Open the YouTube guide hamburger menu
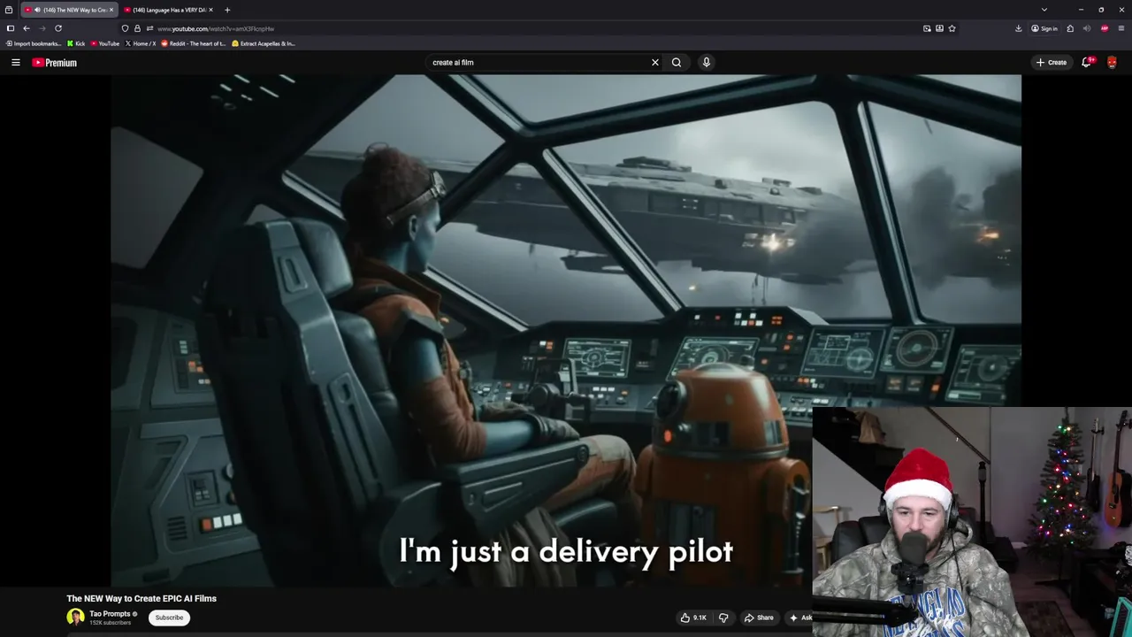 point(15,63)
